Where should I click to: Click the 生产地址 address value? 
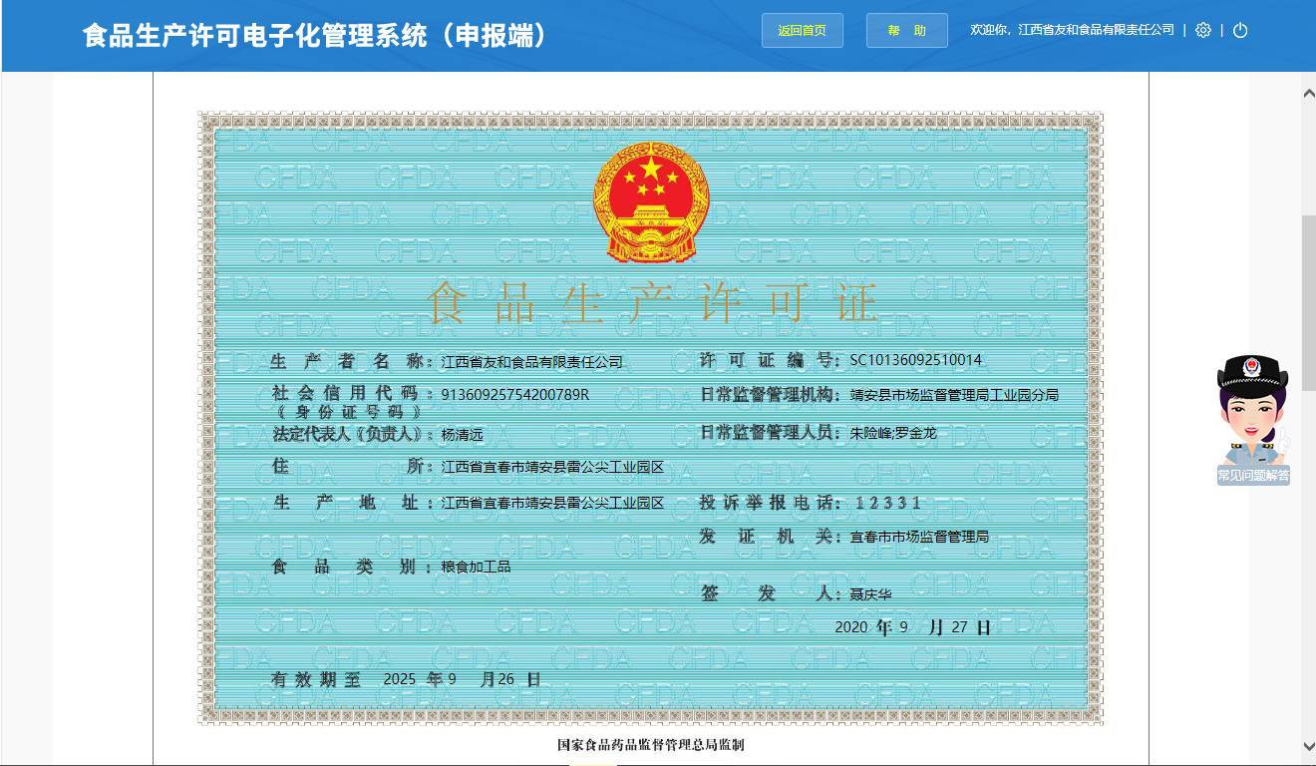pyautogui.click(x=552, y=503)
